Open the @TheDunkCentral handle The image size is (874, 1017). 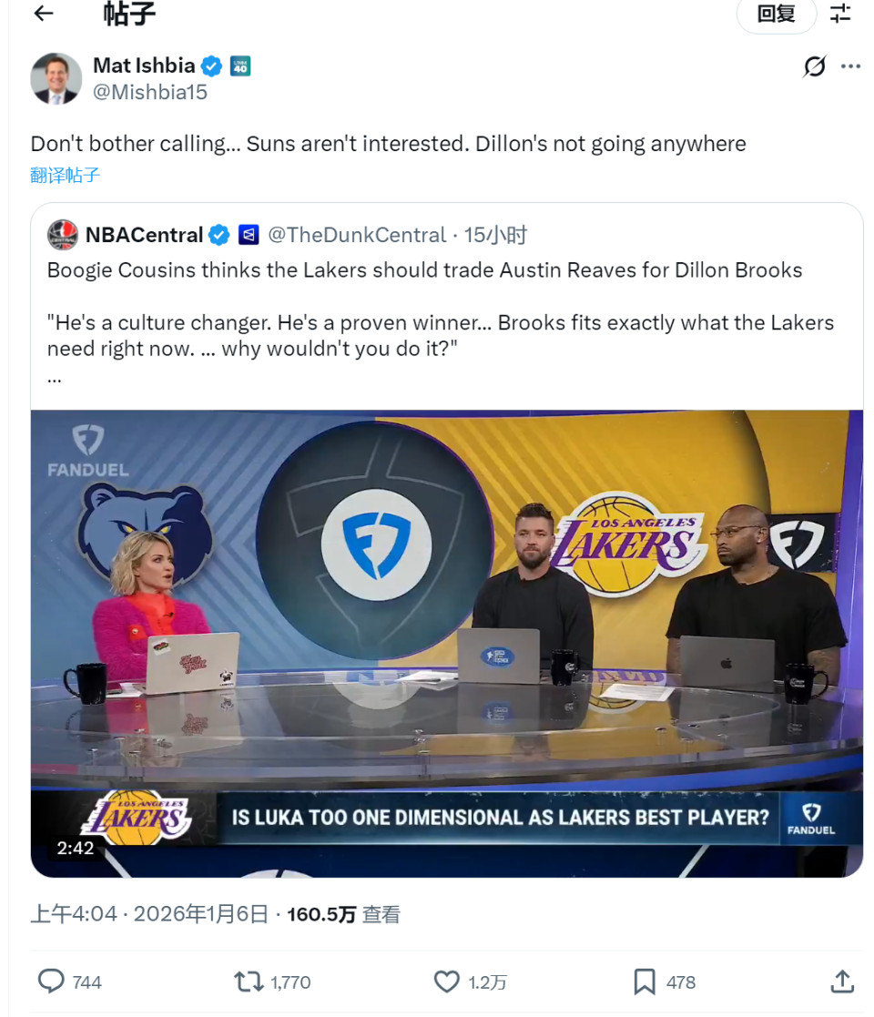357,235
